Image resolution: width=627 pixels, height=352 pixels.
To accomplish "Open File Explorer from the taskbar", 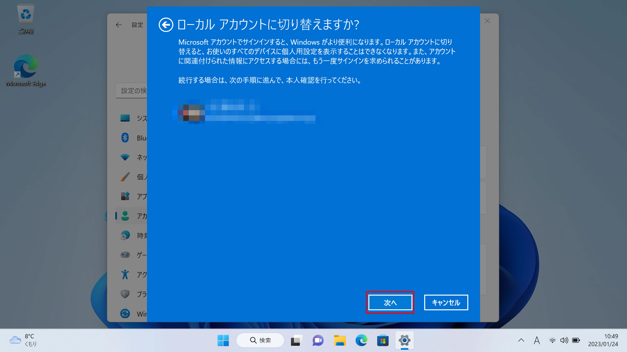I will (x=340, y=341).
